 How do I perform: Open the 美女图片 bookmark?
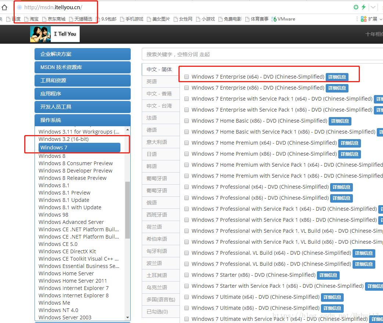158,19
